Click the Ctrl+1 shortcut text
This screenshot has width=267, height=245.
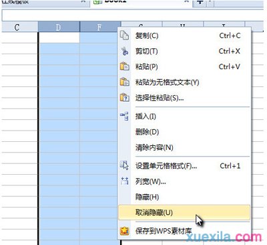[230, 166]
